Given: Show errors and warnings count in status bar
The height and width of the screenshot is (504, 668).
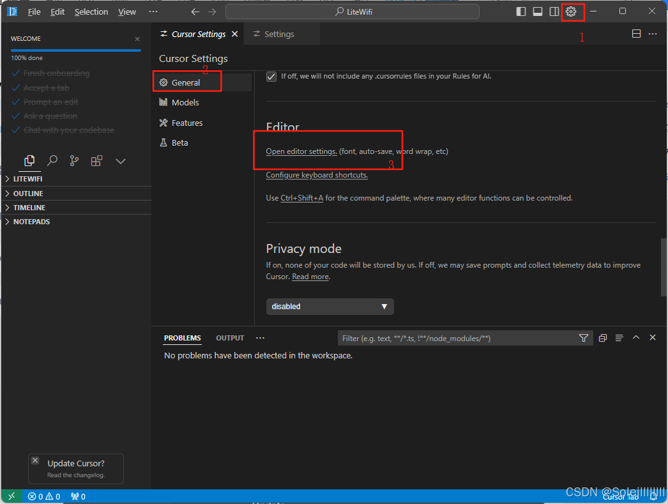Looking at the screenshot, I should click(x=44, y=496).
